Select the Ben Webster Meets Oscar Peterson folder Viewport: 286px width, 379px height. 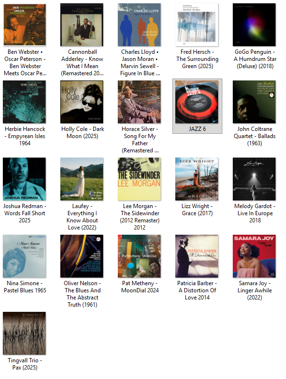click(x=24, y=40)
